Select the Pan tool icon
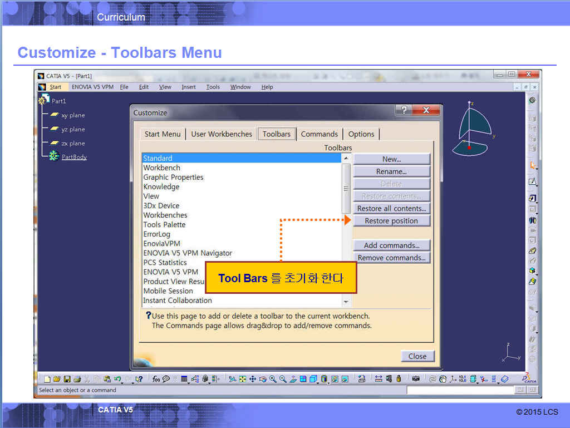This screenshot has width=570, height=428. click(253, 379)
